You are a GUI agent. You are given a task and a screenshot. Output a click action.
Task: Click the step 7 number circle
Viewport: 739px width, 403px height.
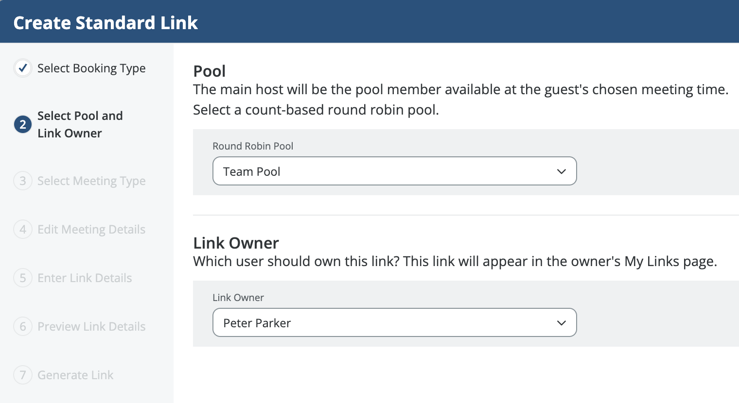point(22,375)
